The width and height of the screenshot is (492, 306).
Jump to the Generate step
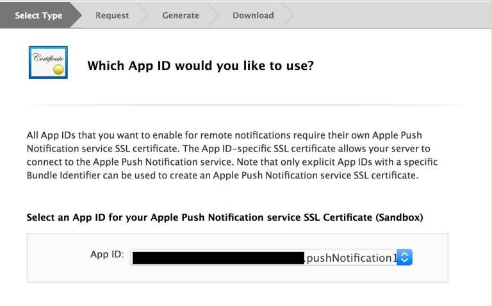(x=180, y=15)
